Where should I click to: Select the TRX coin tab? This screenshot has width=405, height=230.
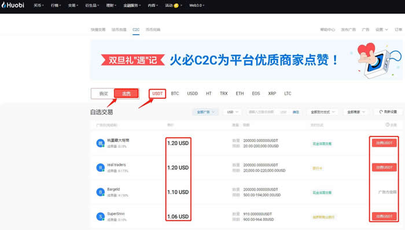click(224, 94)
